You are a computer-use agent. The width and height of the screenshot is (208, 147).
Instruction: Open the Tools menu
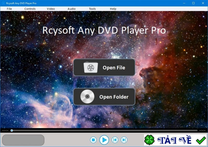(x=92, y=9)
